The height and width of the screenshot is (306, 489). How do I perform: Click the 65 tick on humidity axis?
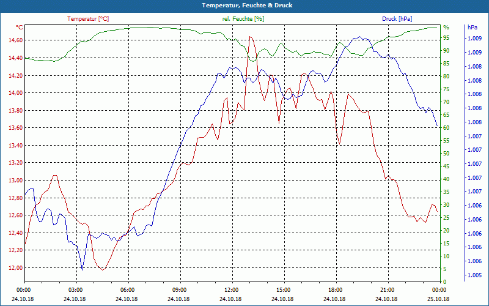click(446, 115)
